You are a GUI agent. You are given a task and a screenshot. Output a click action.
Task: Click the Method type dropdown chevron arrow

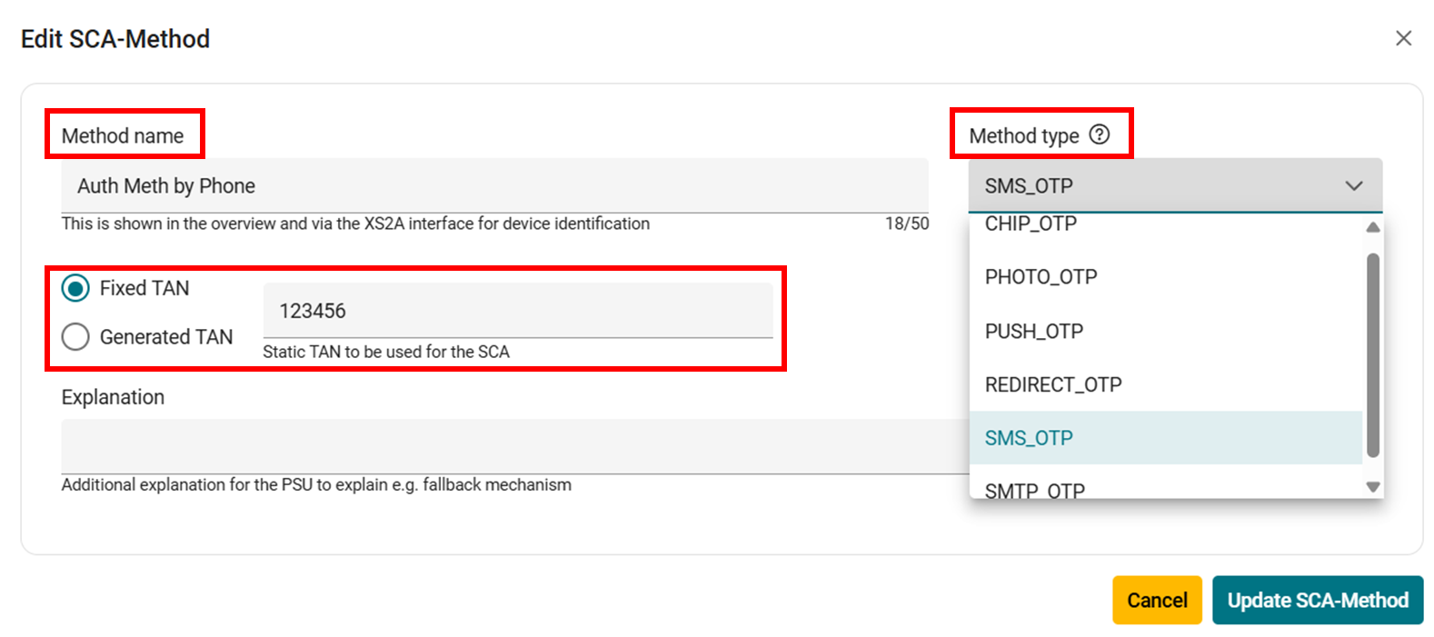[1353, 185]
